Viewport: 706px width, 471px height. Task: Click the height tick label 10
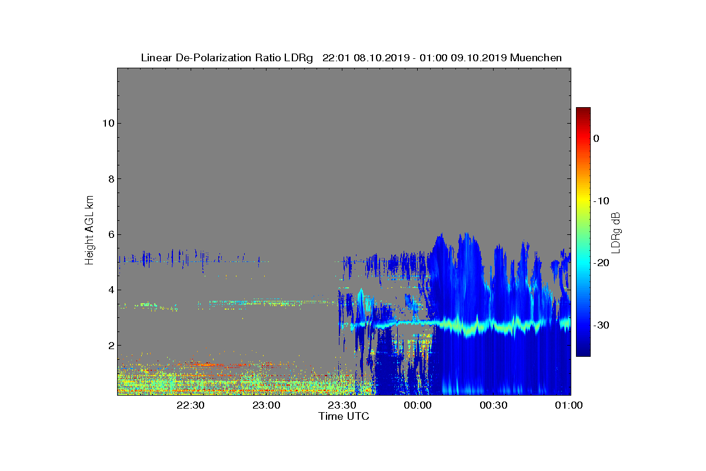[x=107, y=123]
